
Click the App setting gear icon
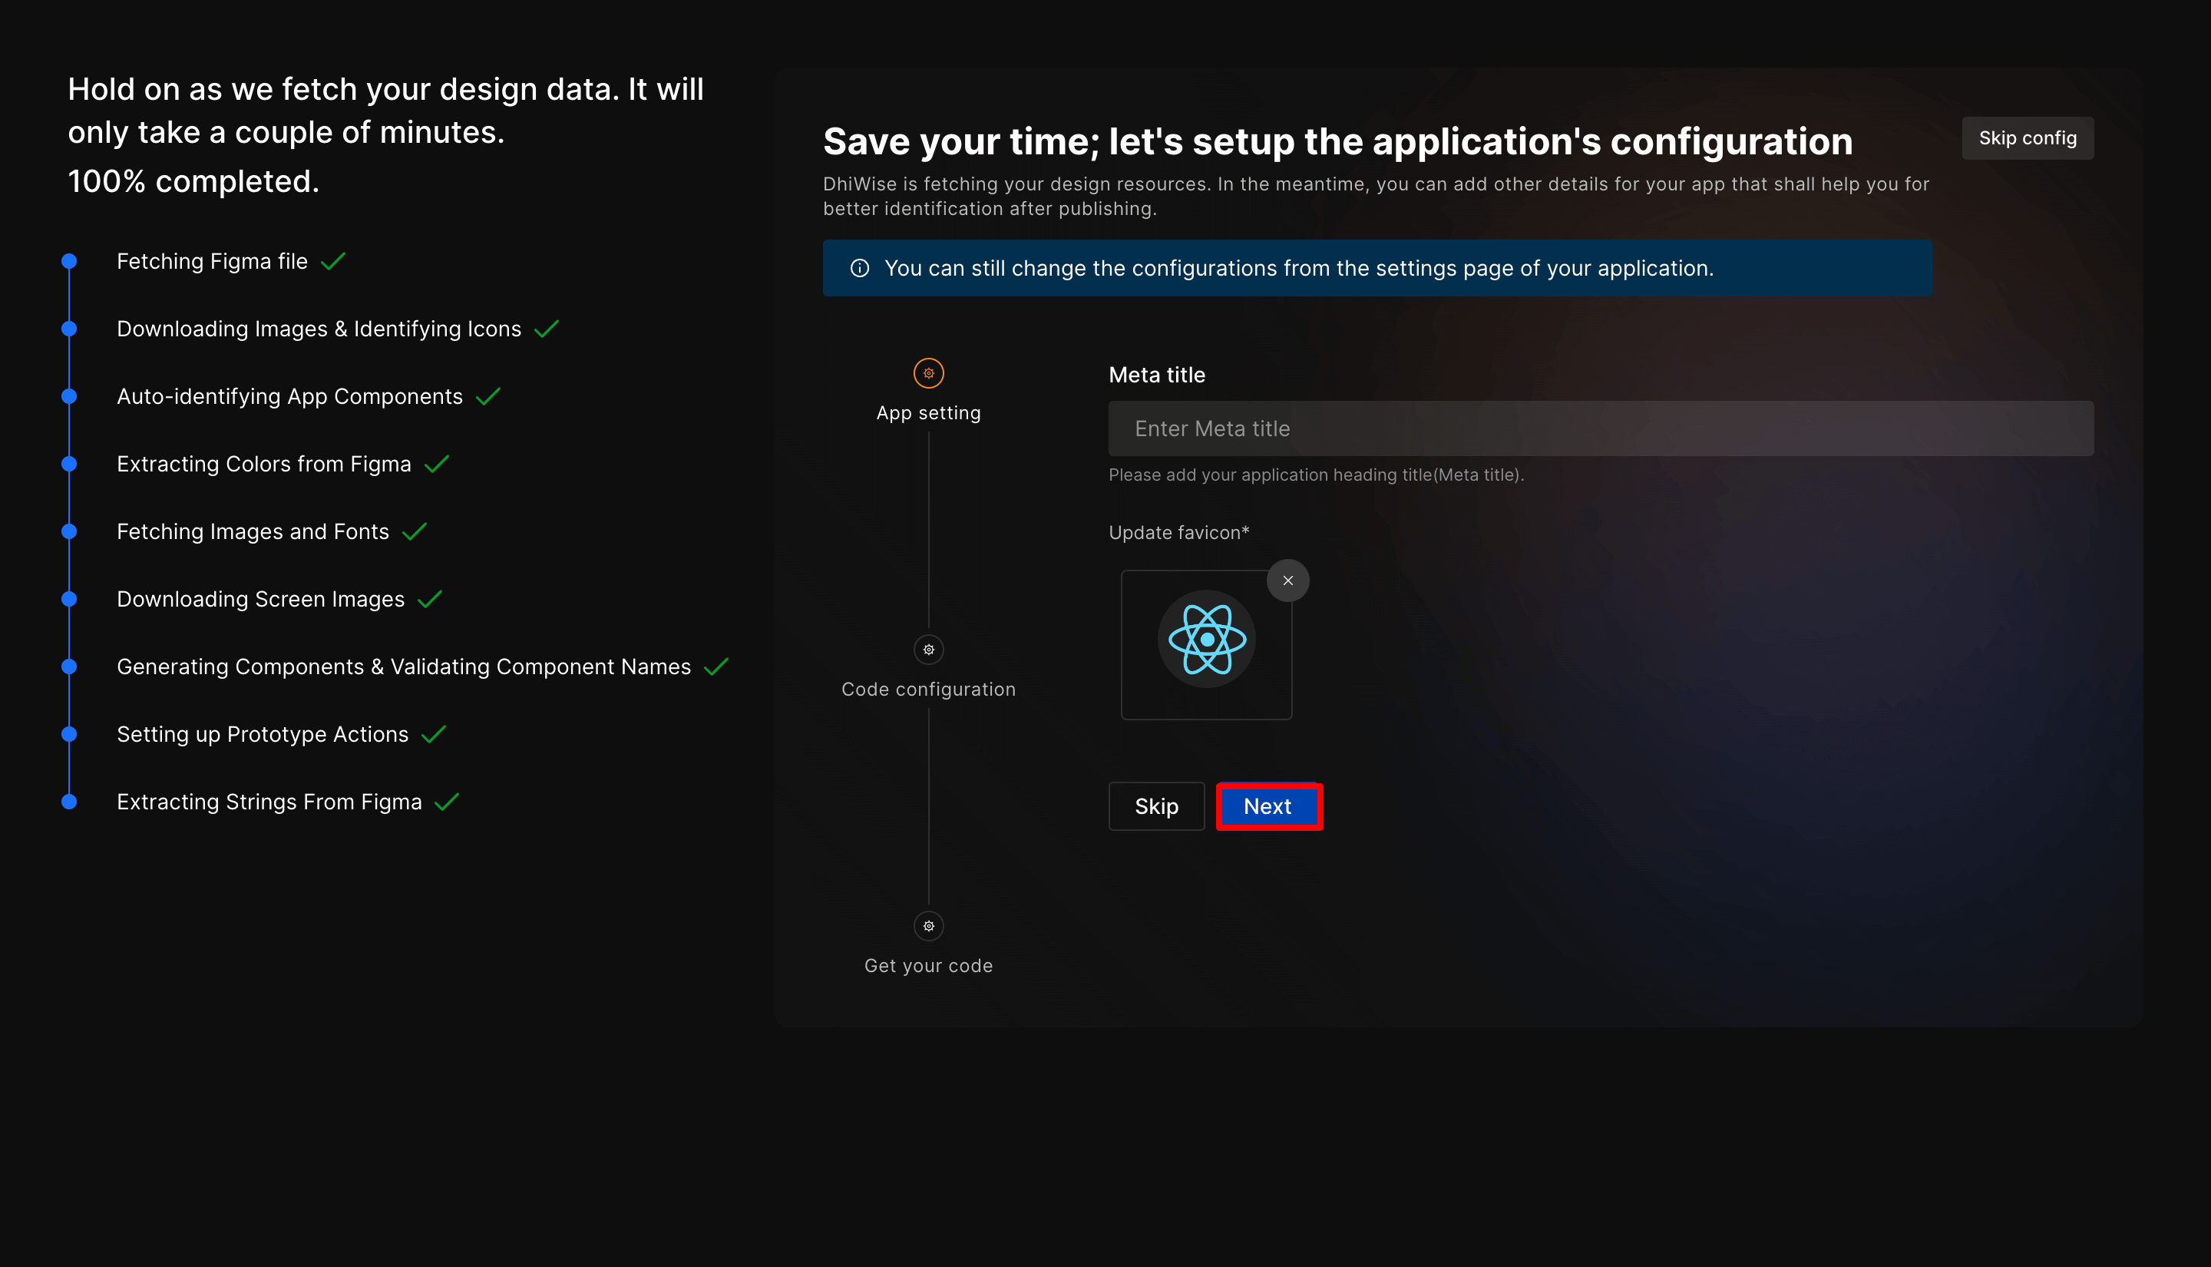point(928,373)
